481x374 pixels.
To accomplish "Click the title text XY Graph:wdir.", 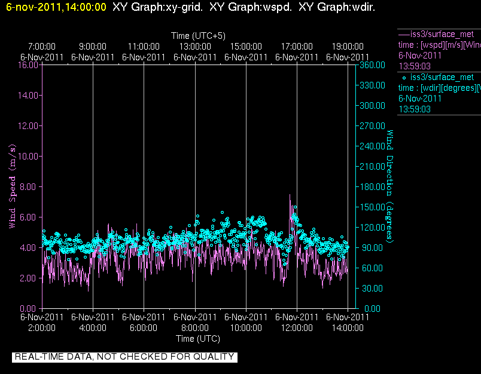I will 337,7.
